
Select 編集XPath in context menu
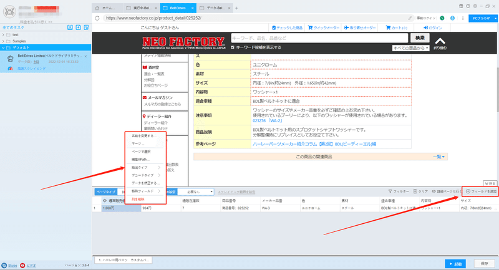[140, 160]
